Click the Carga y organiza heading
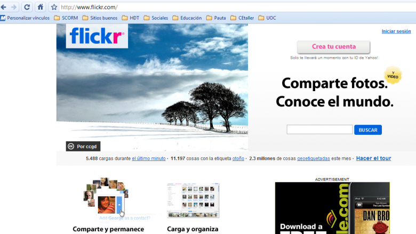 click(x=193, y=229)
